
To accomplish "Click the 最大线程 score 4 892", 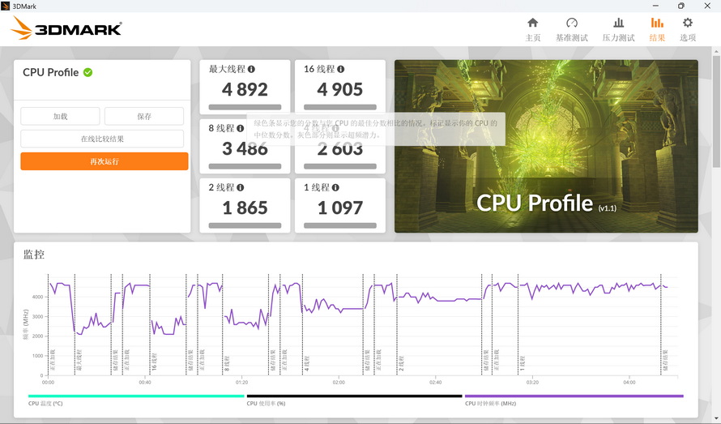I will [245, 89].
